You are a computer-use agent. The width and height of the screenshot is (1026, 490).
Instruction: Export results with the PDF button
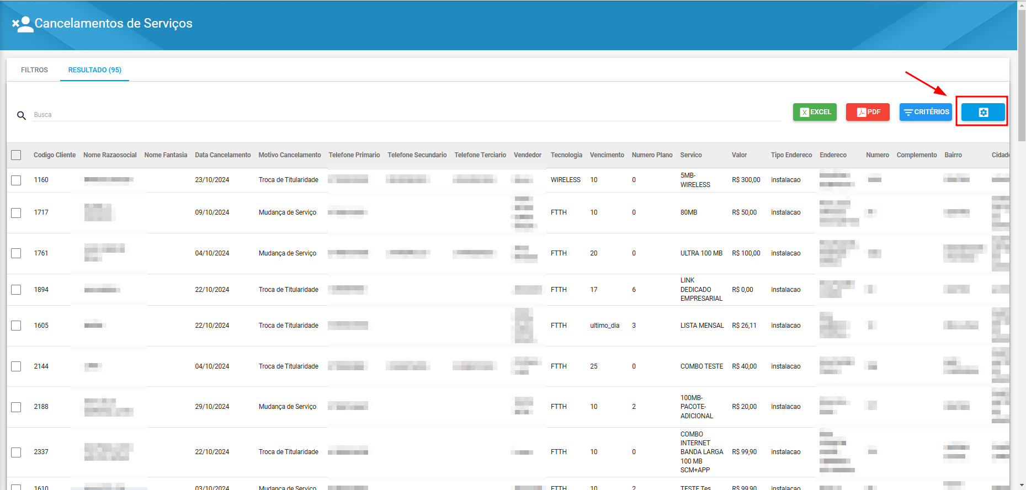(868, 112)
